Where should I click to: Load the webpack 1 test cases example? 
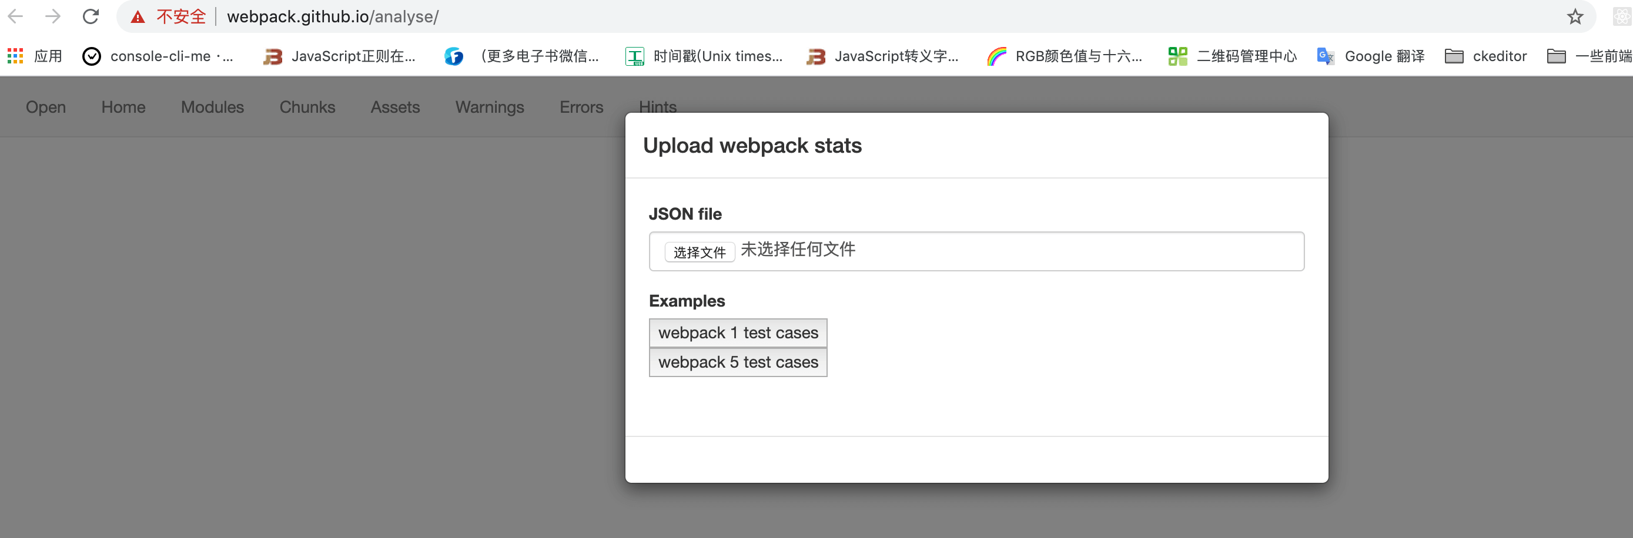click(738, 332)
